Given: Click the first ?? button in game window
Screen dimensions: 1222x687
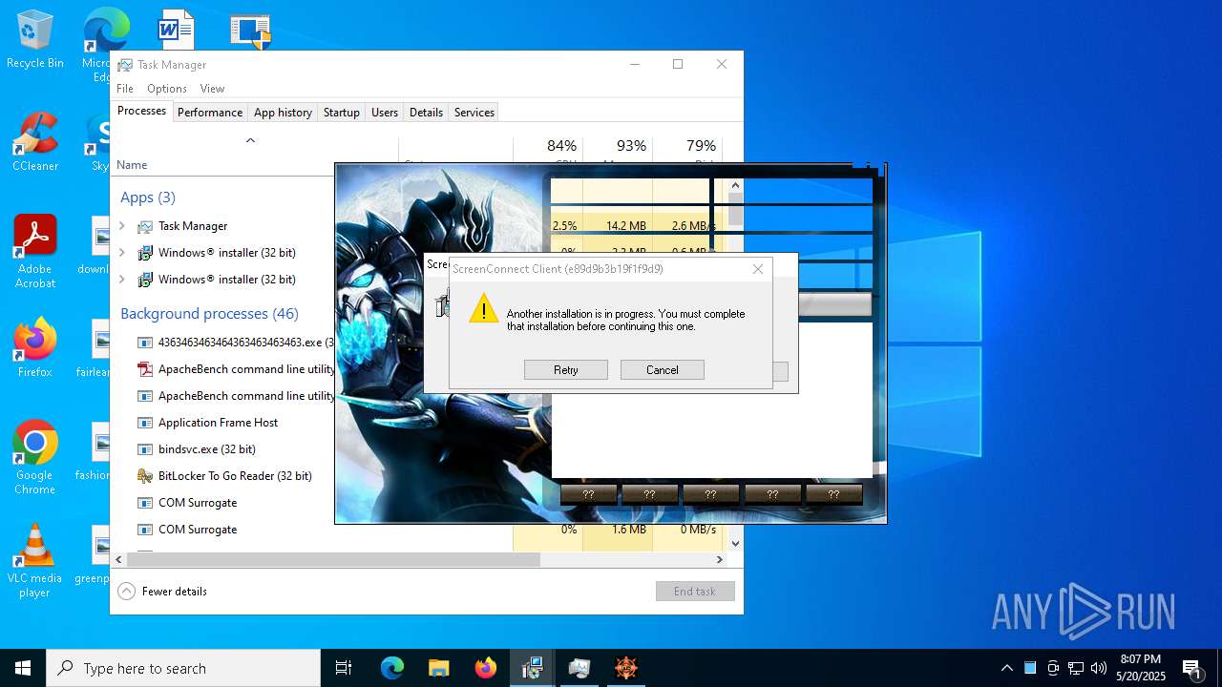Looking at the screenshot, I should pos(588,494).
